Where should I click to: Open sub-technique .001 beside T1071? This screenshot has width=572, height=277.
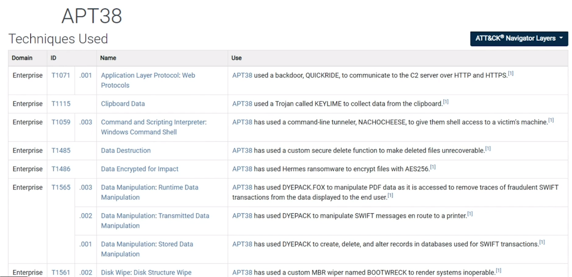click(85, 75)
